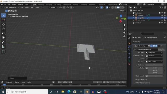The width and height of the screenshot is (167, 94).
Task: Toggle viewport overlays in the header
Action: point(107,8)
